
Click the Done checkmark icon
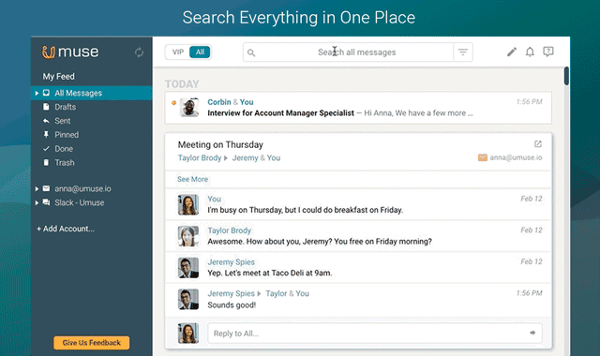(46, 148)
